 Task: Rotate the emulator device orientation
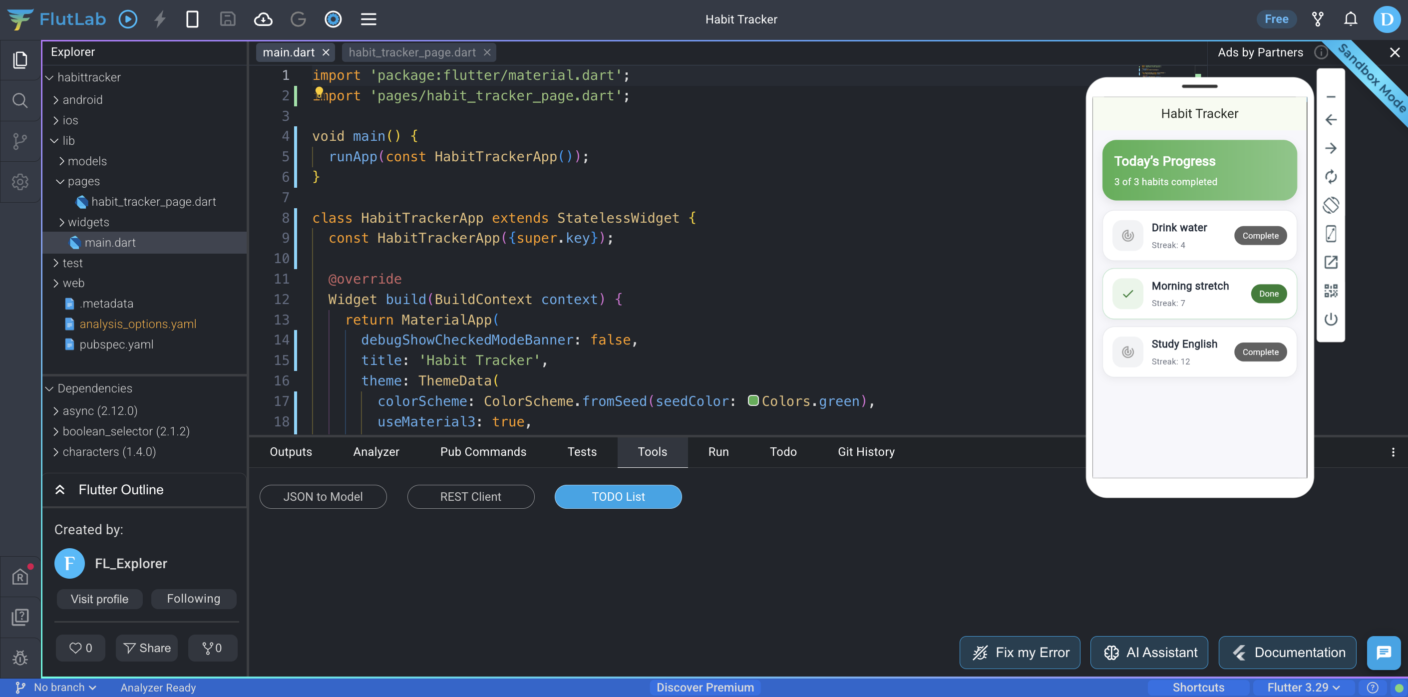tap(1331, 205)
